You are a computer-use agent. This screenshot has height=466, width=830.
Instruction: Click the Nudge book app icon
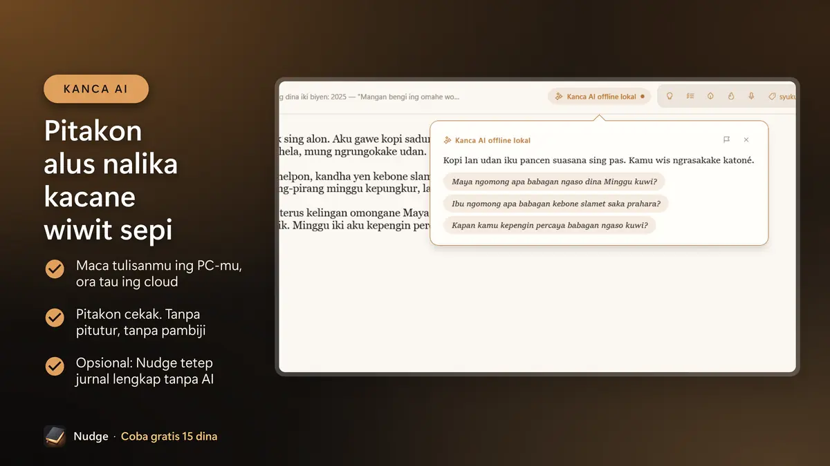click(x=55, y=436)
